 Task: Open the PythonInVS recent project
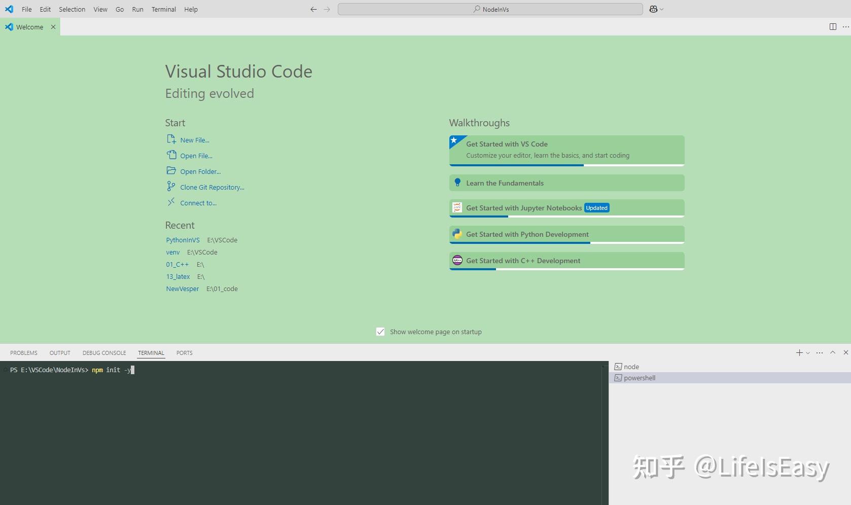183,240
